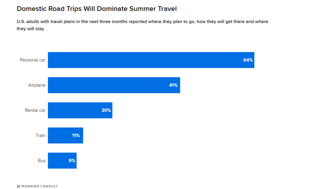Click the Bus axis label
Screen dimensions: 315x189
pyautogui.click(x=42, y=160)
